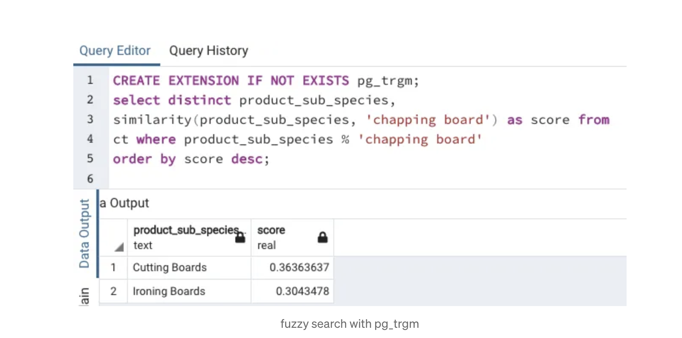Click the CREATE EXTENSION statement line
682x338 pixels.
pos(266,80)
